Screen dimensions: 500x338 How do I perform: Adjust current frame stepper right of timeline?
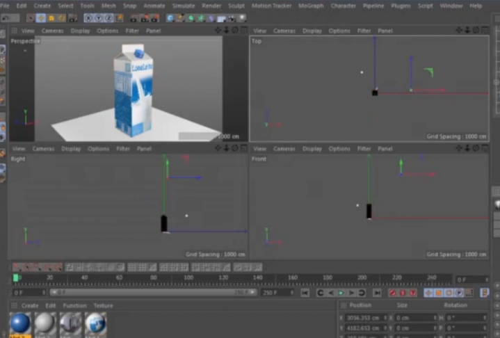(x=486, y=280)
